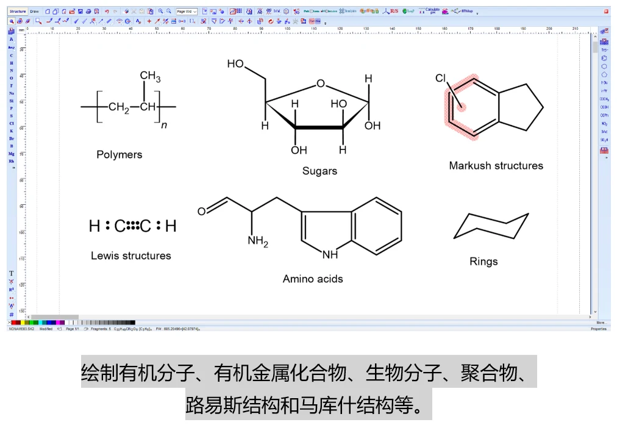Image resolution: width=617 pixels, height=425 pixels.
Task: Select the Cl atom button
Action: (12, 124)
